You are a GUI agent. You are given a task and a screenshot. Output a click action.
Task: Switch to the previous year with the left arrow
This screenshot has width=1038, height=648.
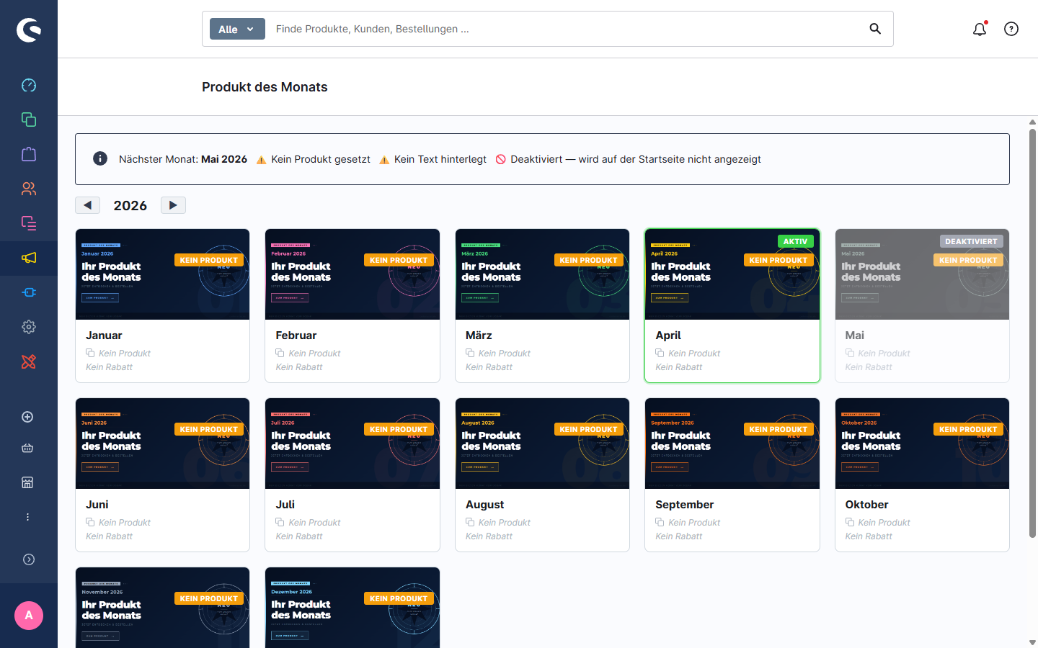(87, 204)
